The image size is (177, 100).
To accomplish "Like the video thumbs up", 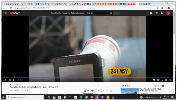I will tap(86, 91).
